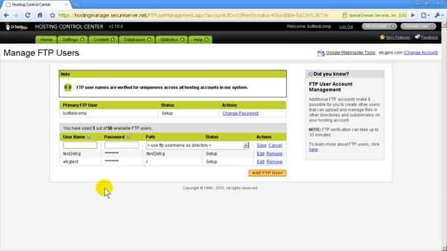447x251 pixels.
Task: Click the Manage FTP Users heading
Action: tap(41, 53)
